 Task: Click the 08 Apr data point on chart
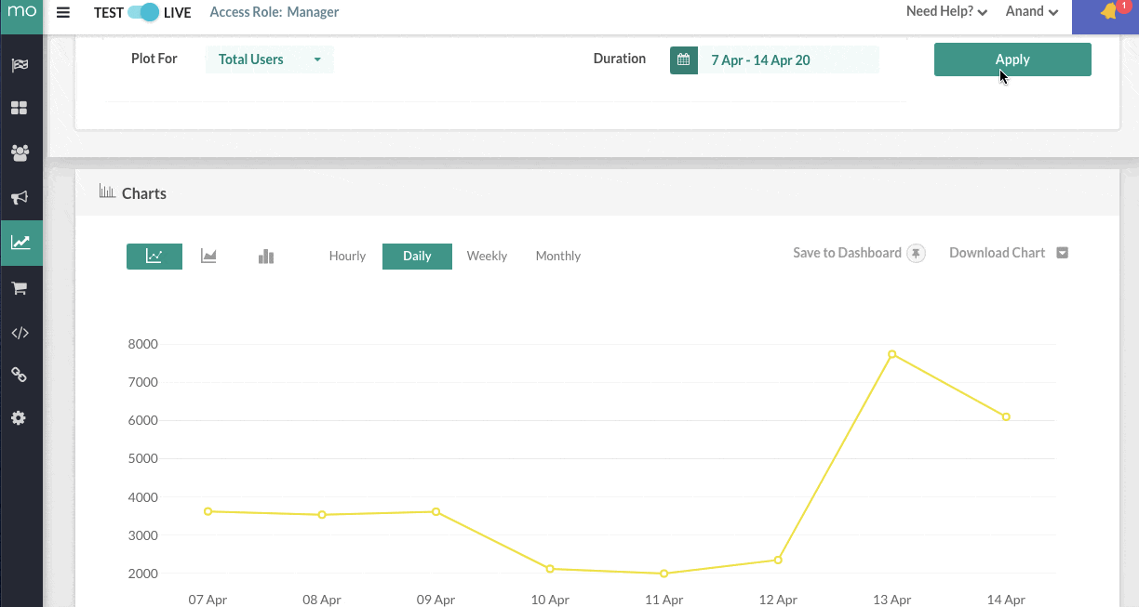322,515
